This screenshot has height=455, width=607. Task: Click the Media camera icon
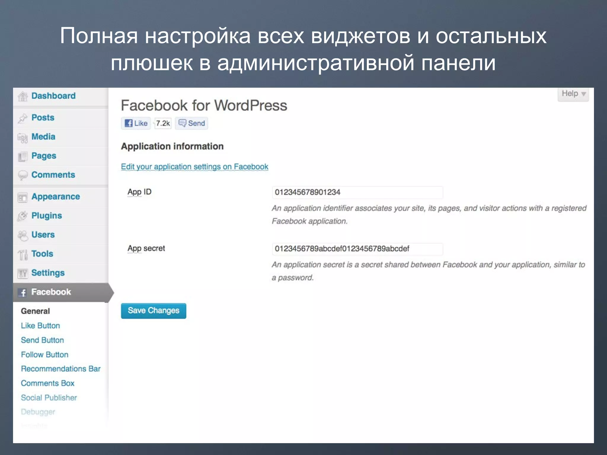click(x=23, y=137)
